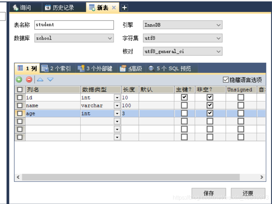Viewport: 272px width, 204px height.
Task: Click the 'varchar' data type cell
Action: pos(97,106)
